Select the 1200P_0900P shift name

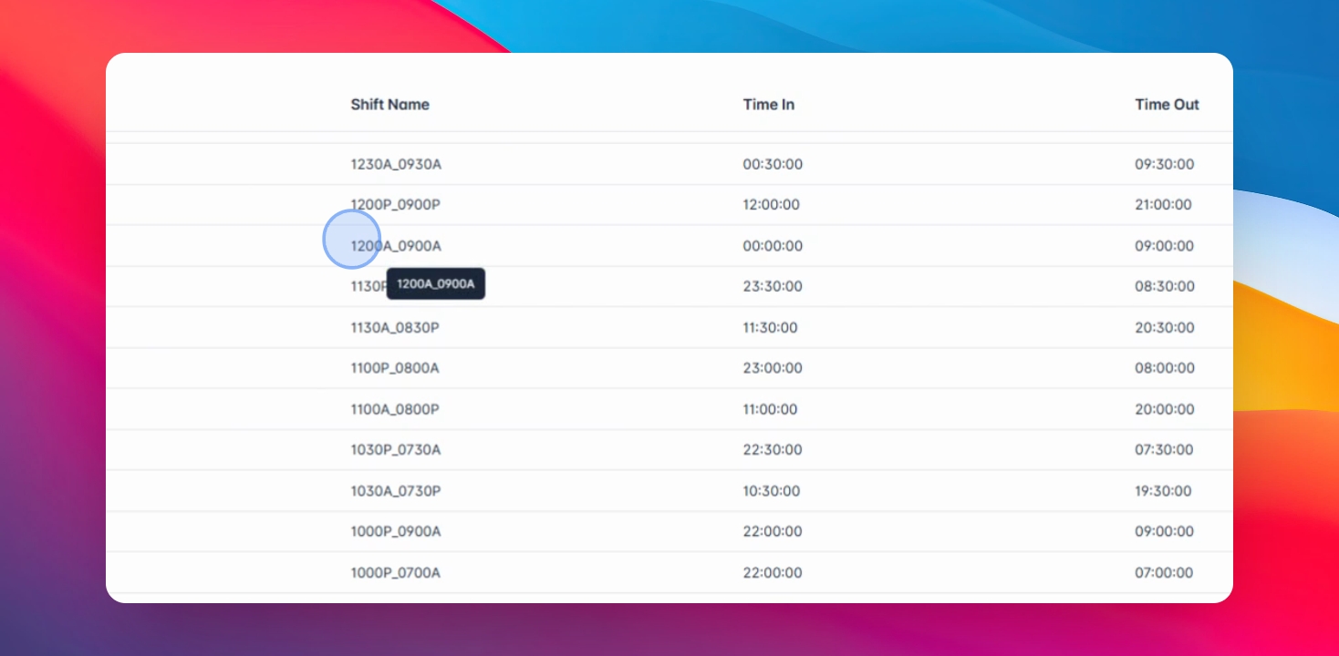tap(396, 205)
